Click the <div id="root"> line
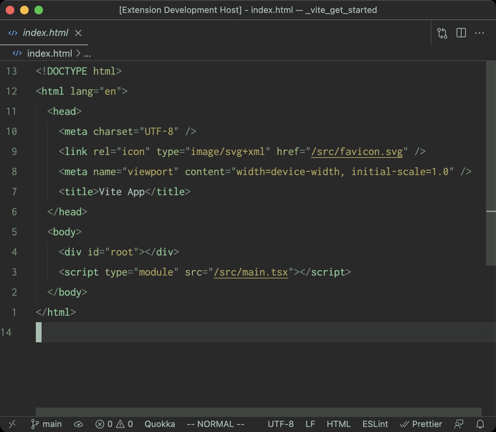 (x=119, y=252)
